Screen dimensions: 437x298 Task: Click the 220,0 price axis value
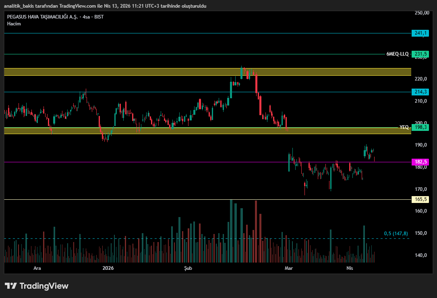[421, 79]
